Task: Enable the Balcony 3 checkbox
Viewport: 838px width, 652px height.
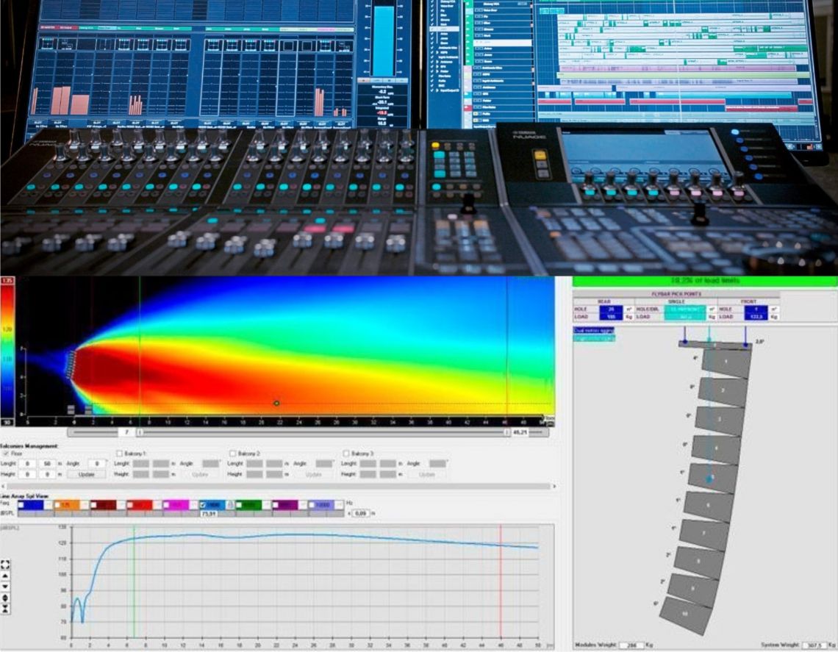Action: tap(346, 454)
